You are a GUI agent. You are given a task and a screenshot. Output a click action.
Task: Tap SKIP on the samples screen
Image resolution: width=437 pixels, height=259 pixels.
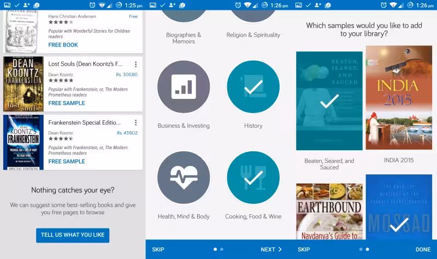click(x=304, y=250)
